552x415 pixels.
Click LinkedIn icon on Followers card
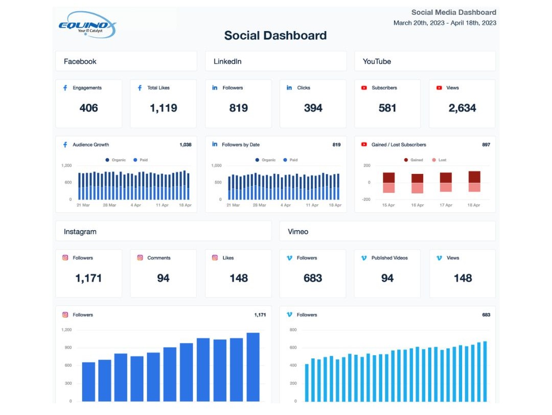point(215,88)
